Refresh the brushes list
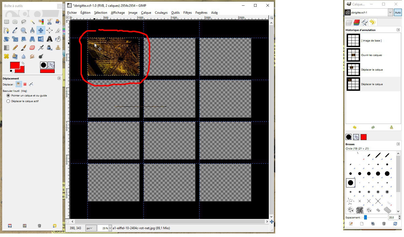The image size is (404, 237). (395, 224)
